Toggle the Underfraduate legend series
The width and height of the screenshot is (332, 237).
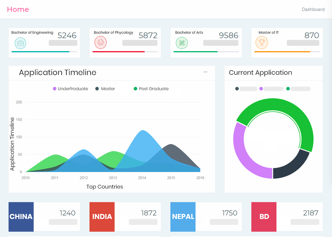[70, 89]
